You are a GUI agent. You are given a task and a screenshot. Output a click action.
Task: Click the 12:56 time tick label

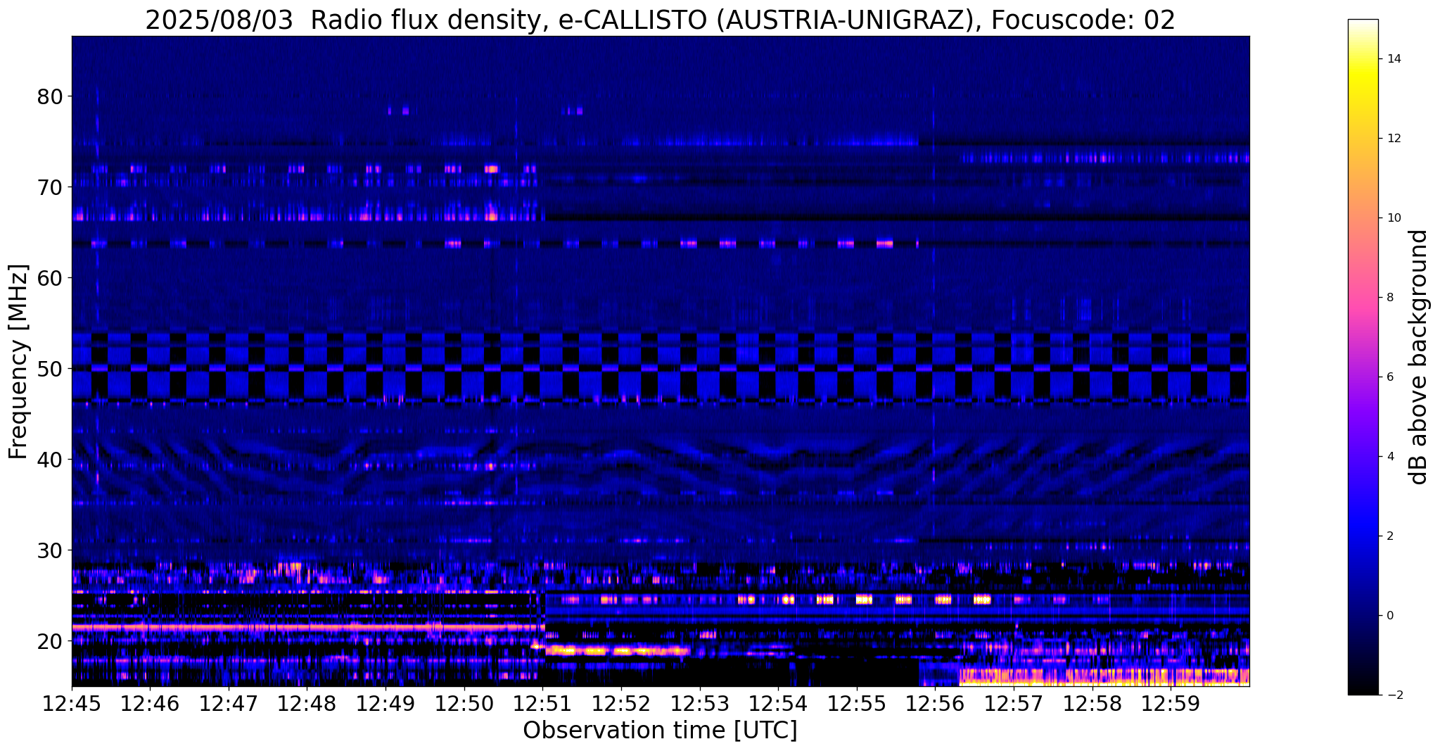934,705
